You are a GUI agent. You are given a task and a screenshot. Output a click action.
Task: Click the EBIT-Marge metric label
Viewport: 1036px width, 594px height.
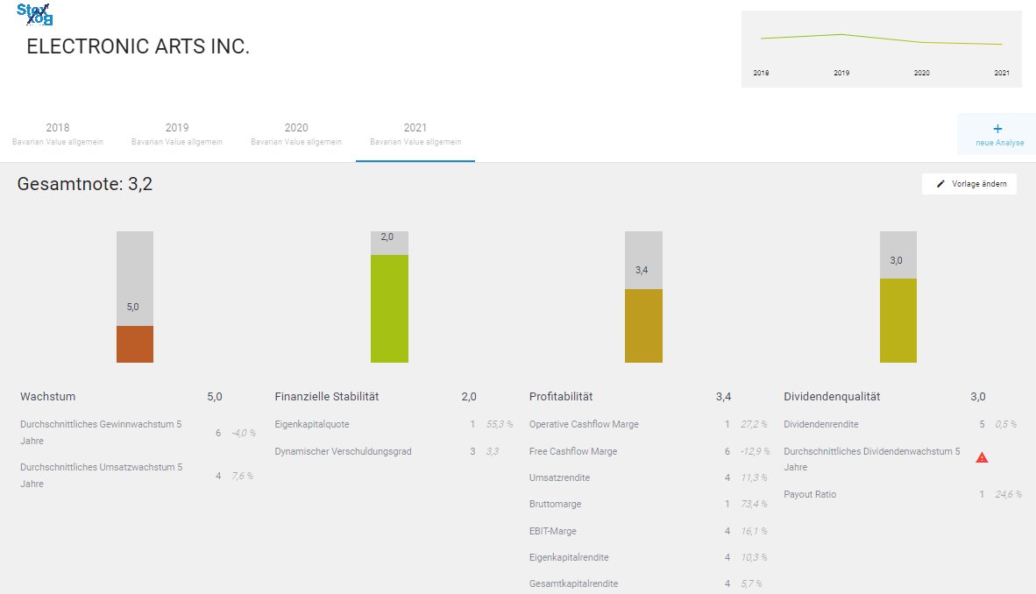(553, 531)
